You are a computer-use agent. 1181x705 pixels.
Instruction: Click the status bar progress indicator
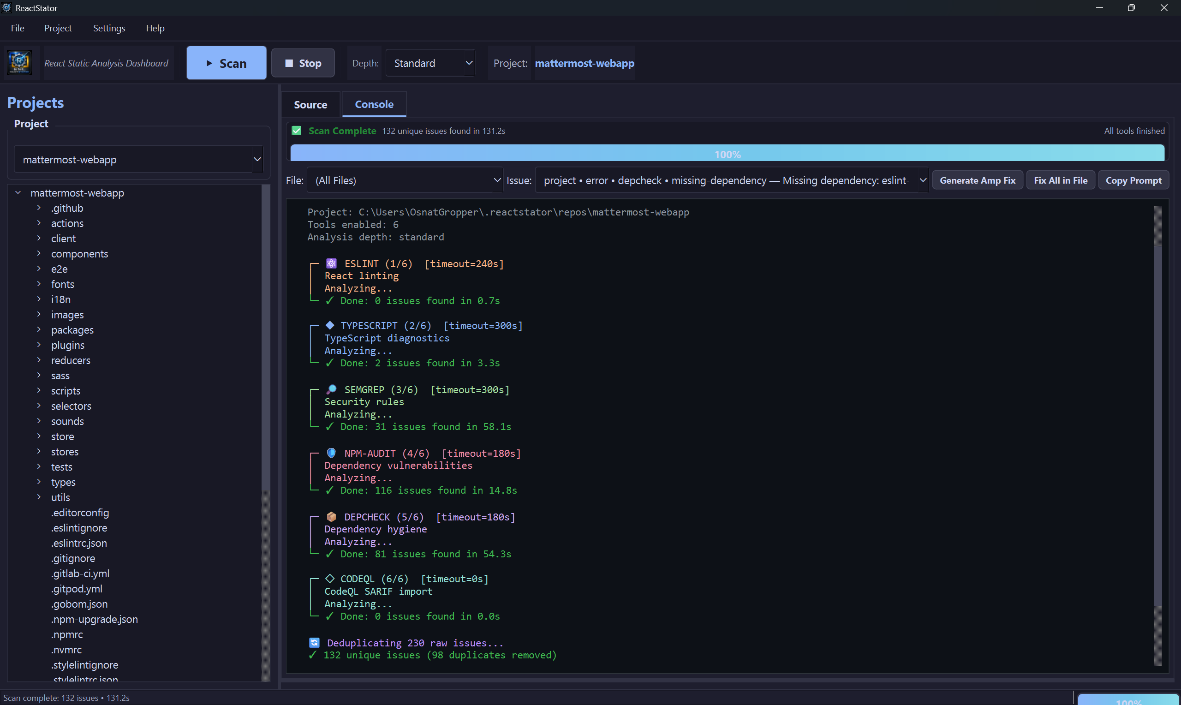coord(1129,700)
